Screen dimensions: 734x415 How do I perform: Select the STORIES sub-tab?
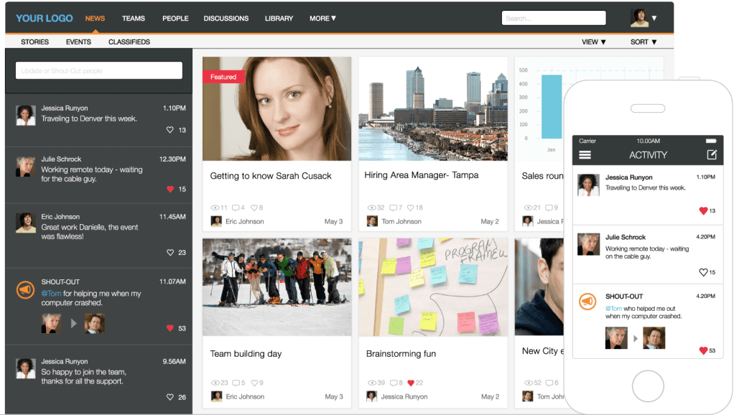pos(34,42)
